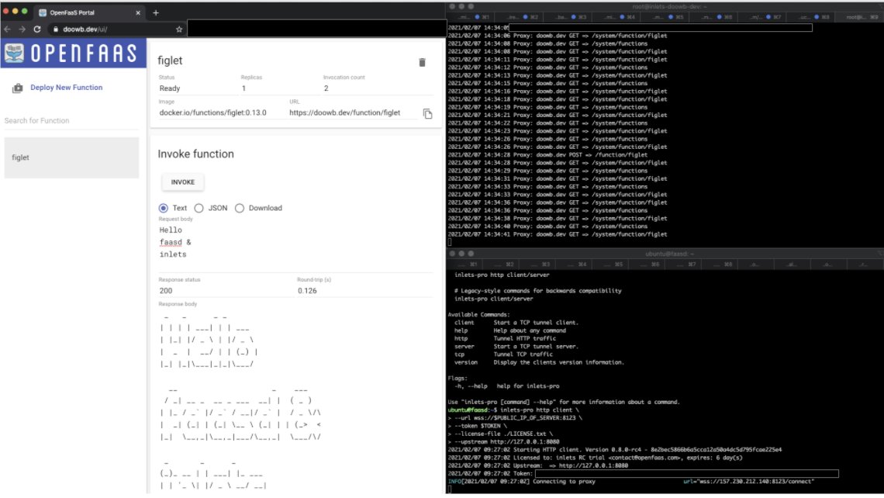This screenshot has width=884, height=498.
Task: Click the browser reload icon
Action: [37, 29]
